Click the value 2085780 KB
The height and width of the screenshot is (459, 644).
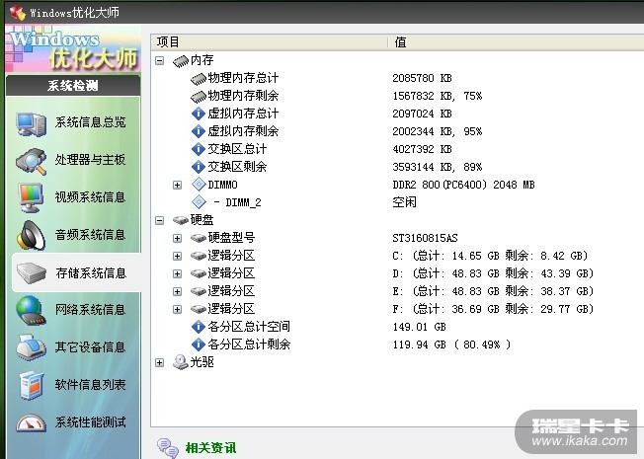(422, 78)
